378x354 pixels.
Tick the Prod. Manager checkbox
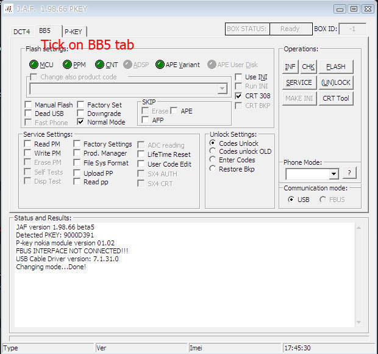[77, 153]
